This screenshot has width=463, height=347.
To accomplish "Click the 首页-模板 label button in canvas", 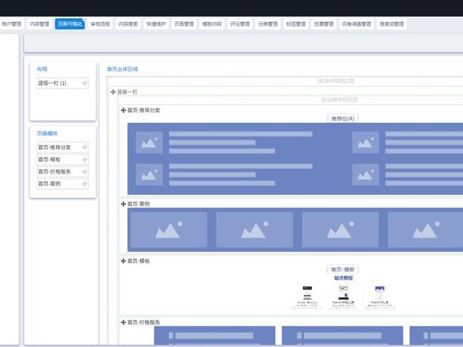I will click(x=343, y=270).
